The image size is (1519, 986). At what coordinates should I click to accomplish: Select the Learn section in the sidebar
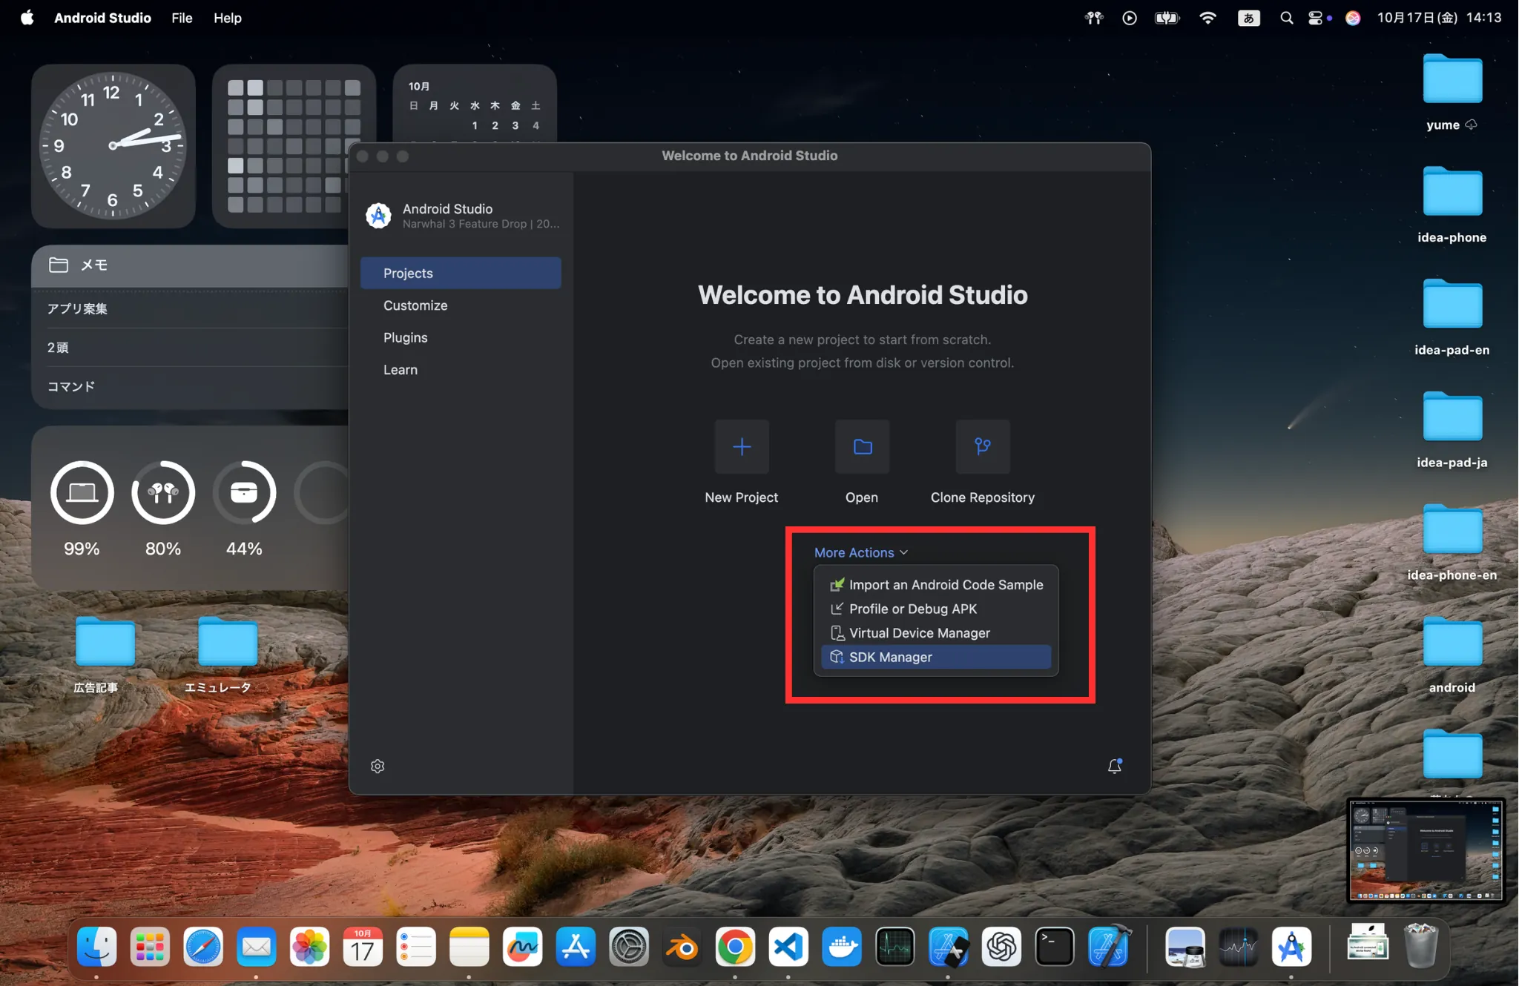[400, 369]
